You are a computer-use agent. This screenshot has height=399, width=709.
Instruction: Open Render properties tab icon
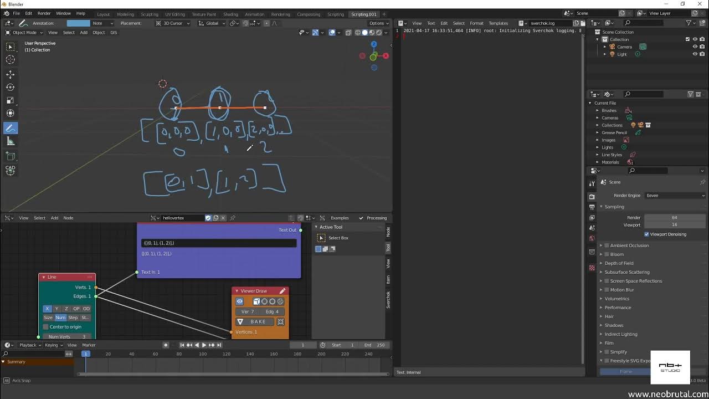point(592,197)
